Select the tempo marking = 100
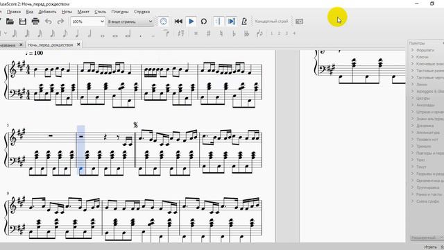Image resolution: width=444 pixels, height=250 pixels. point(34,53)
